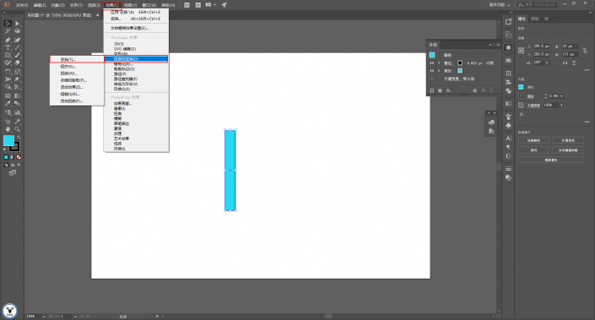The height and width of the screenshot is (320, 595).
Task: Activate the Hand tool
Action: 8,129
